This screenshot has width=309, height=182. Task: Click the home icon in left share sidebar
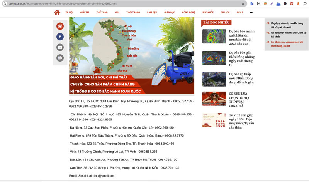click(x=60, y=26)
